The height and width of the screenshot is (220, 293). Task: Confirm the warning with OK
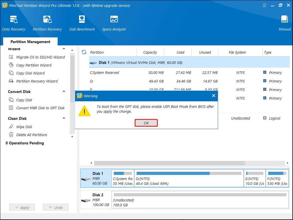click(146, 123)
